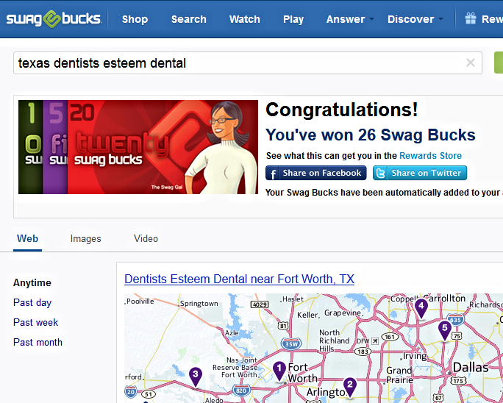
Task: Click the 35W interstate shield on map
Action: click(x=291, y=344)
